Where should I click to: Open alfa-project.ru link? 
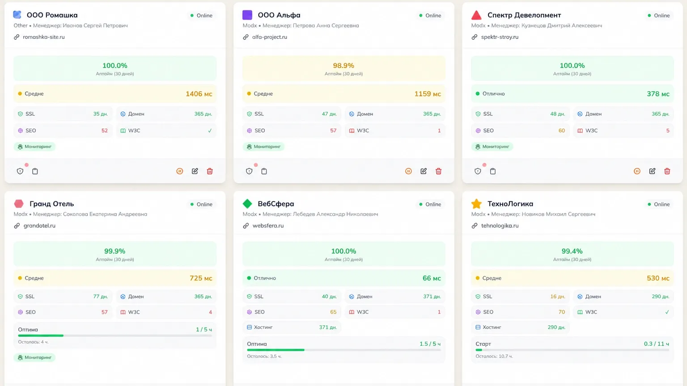[x=270, y=37]
